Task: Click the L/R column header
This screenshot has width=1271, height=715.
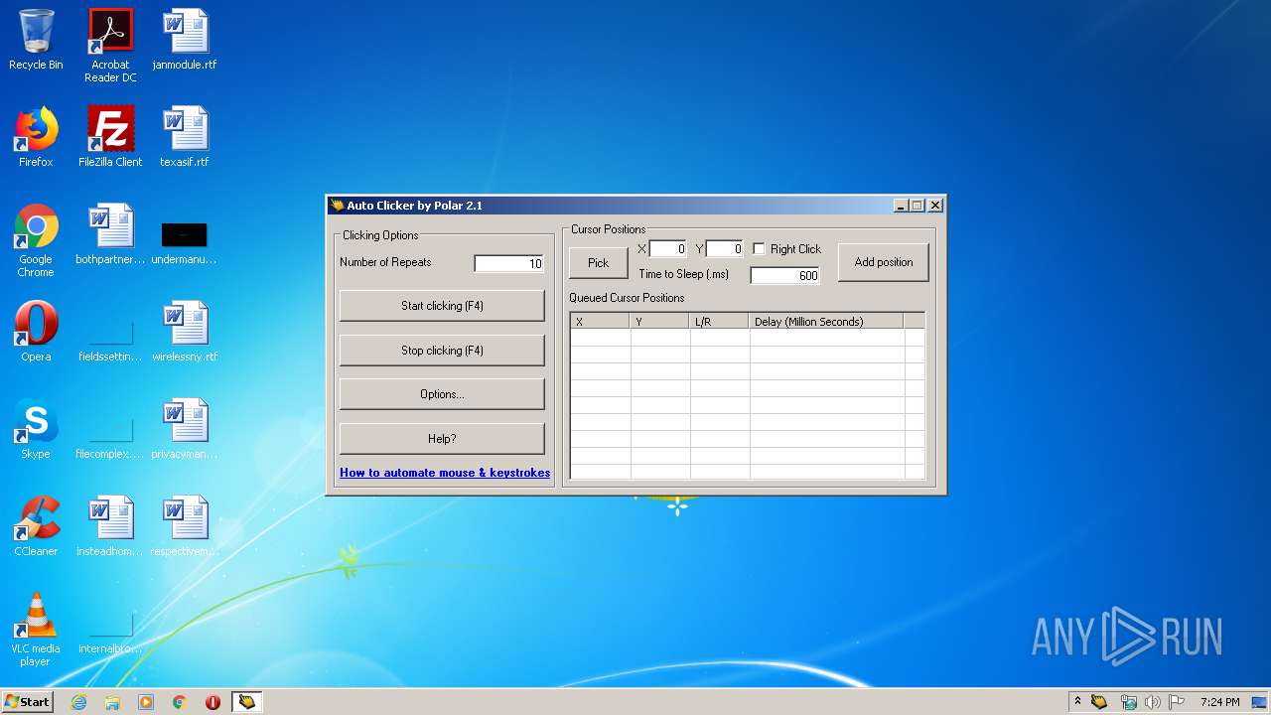Action: click(x=719, y=321)
